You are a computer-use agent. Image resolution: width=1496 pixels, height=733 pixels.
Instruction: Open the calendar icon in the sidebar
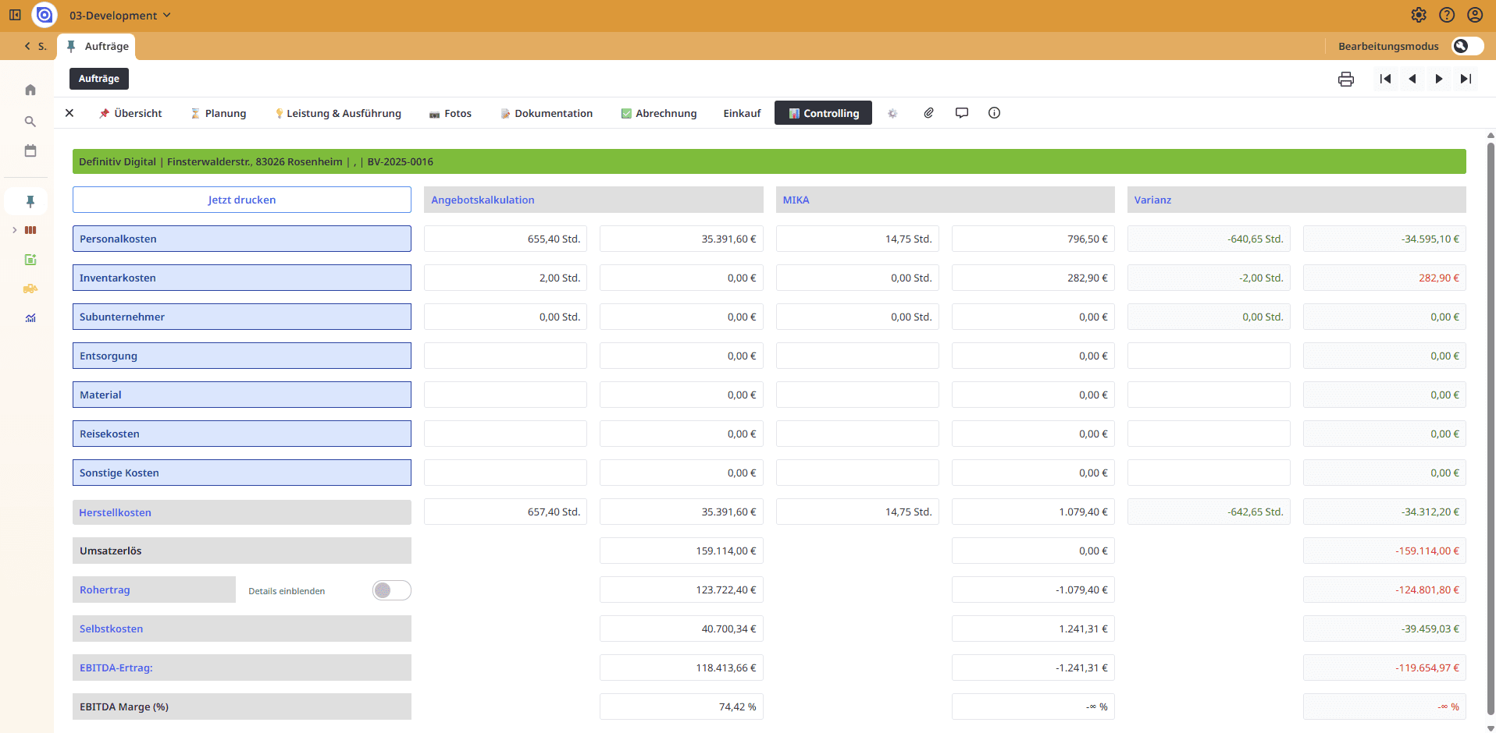coord(30,150)
